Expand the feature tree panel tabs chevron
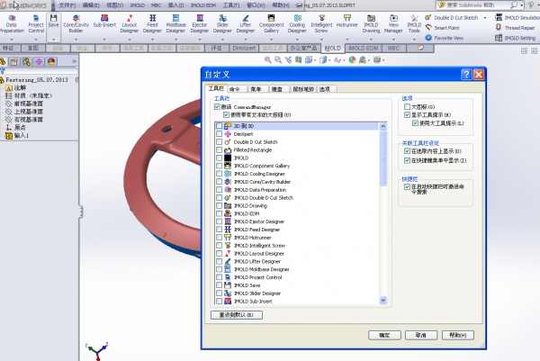540x361 pixels. [x=74, y=61]
